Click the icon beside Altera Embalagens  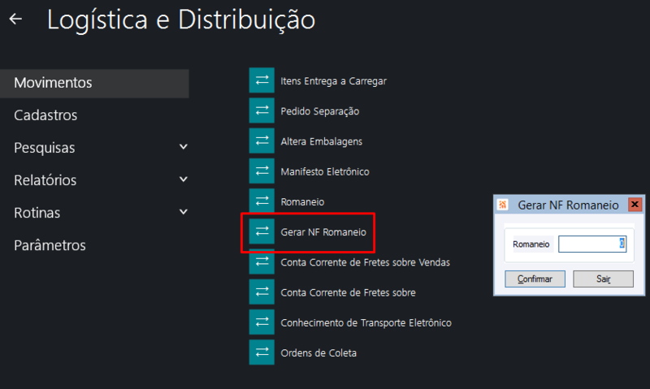(262, 140)
